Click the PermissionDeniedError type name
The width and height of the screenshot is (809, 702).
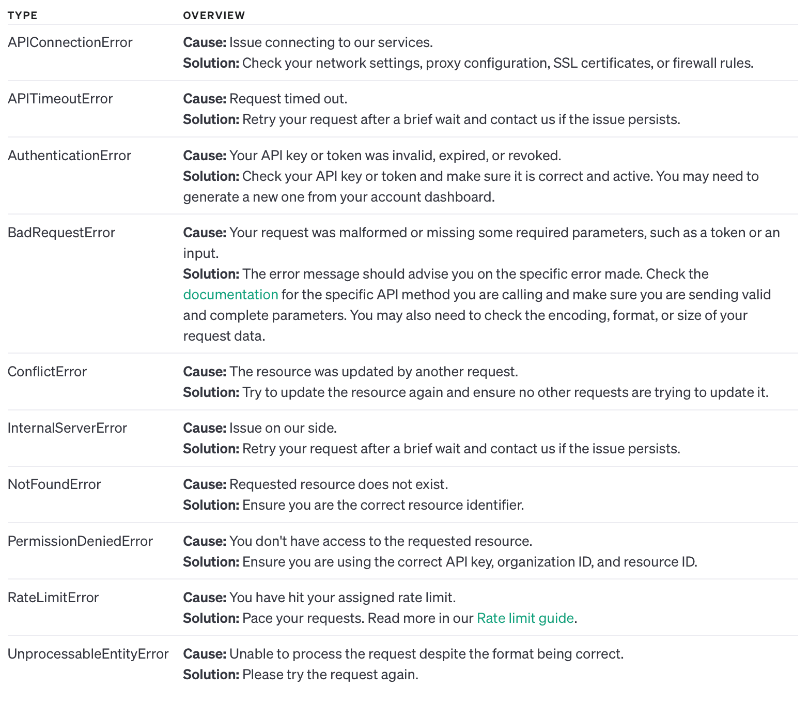(80, 541)
